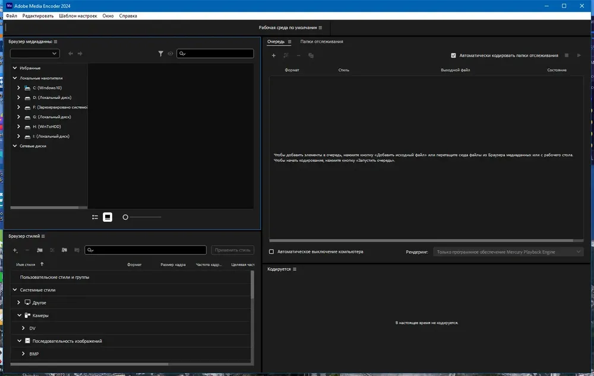The height and width of the screenshot is (376, 594).
Task: Switch Media Browser to list view
Action: 95,217
